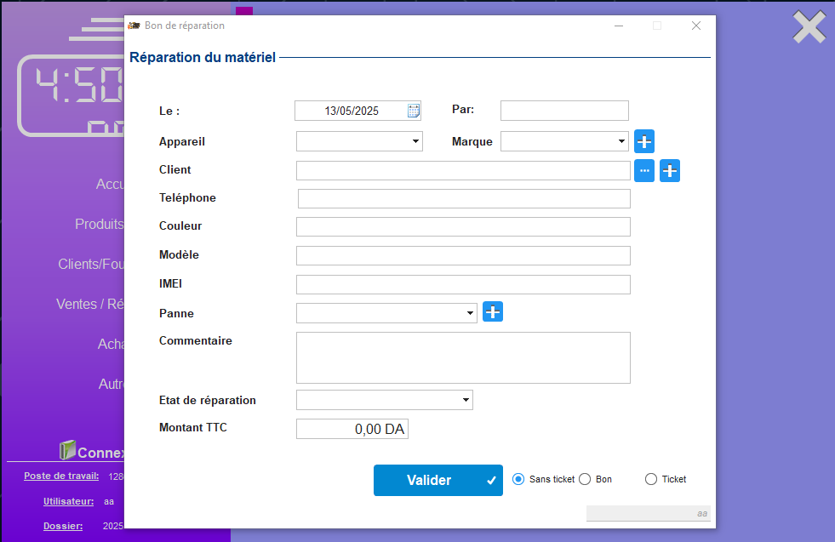835x542 pixels.
Task: Browse clients with the ellipsis button
Action: click(644, 171)
